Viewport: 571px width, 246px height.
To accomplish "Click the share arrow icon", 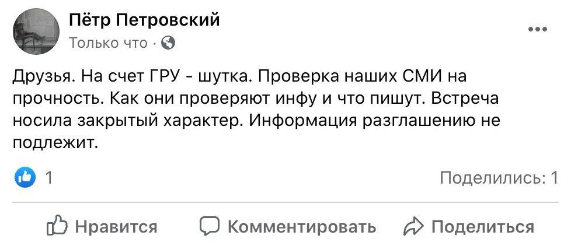I will (413, 226).
